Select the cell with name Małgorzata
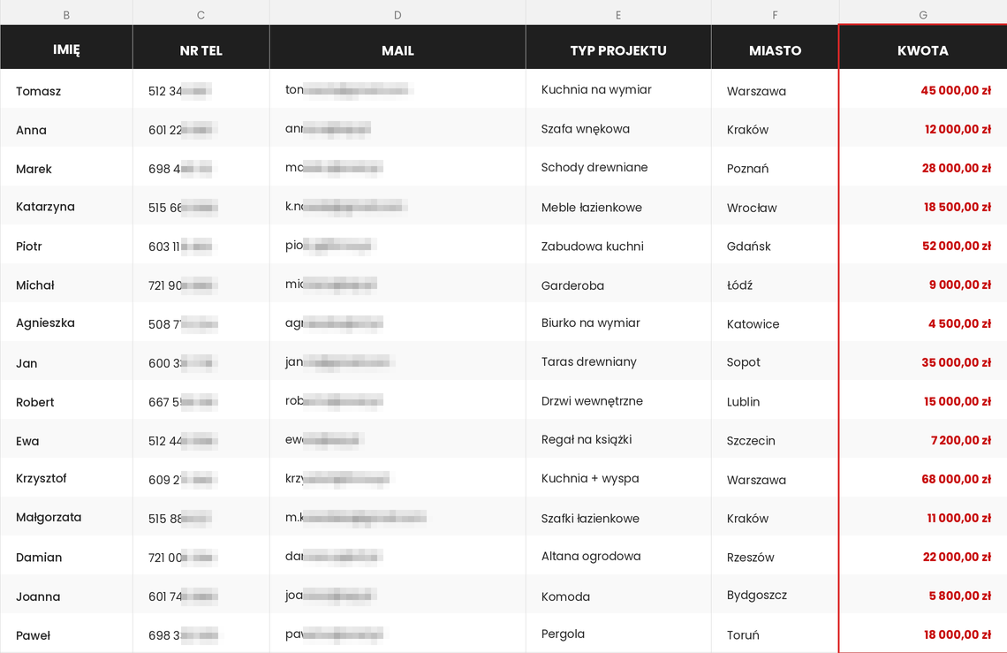The image size is (1007, 653). [x=66, y=518]
